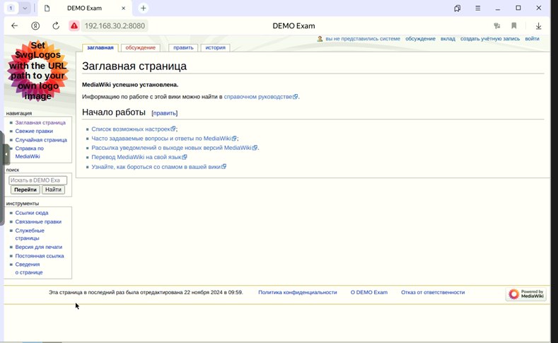Open "Сведения о странице" tools link
The height and width of the screenshot is (343, 558).
pyautogui.click(x=29, y=268)
